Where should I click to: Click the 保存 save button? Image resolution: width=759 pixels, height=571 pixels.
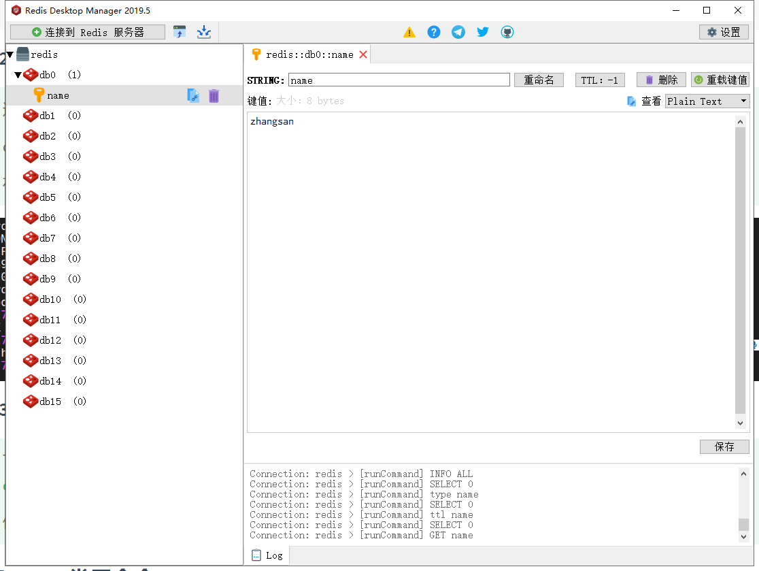(x=724, y=446)
